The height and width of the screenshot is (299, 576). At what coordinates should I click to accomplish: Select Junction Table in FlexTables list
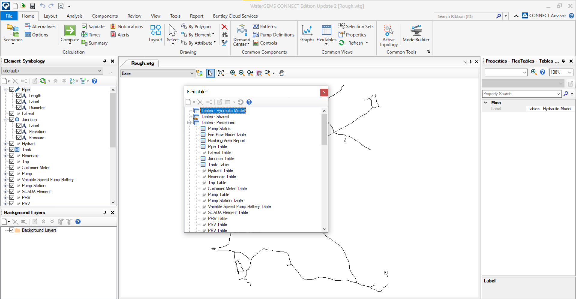coord(221,159)
